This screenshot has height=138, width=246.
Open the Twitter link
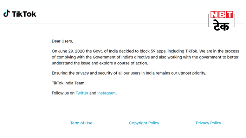[x=82, y=93]
